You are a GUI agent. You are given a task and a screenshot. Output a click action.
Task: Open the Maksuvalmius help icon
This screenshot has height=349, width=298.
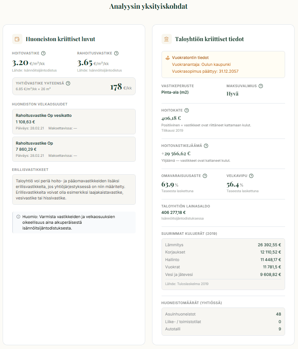pyautogui.click(x=260, y=86)
